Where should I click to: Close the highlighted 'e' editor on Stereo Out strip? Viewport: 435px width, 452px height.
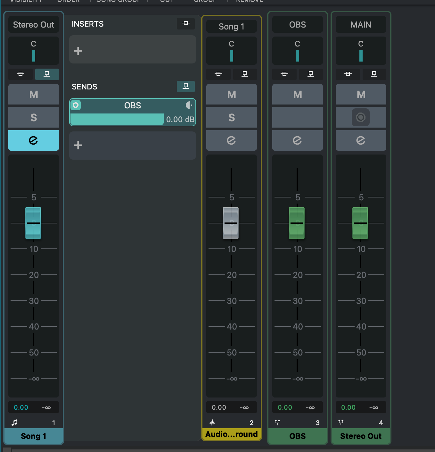[x=34, y=140]
